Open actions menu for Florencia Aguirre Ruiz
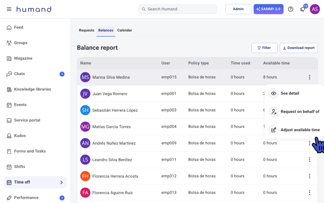Screen dimensions: 324x203 point(309,193)
